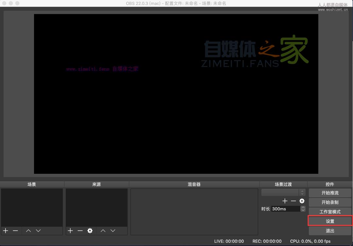Remove the selected source in the 来源 panel

tap(80, 231)
